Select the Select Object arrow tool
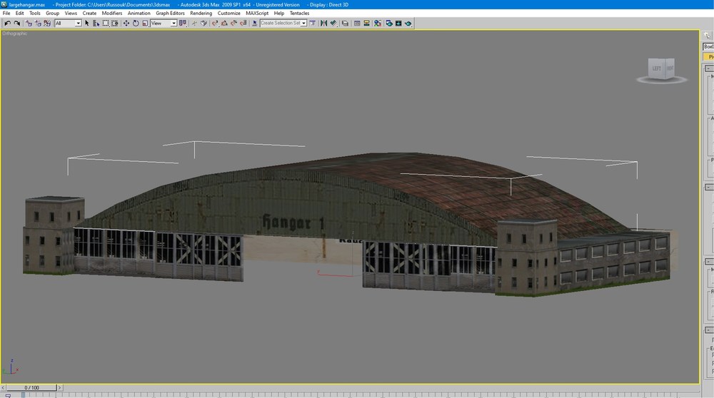Screen dimensions: 714x398 pyautogui.click(x=87, y=24)
